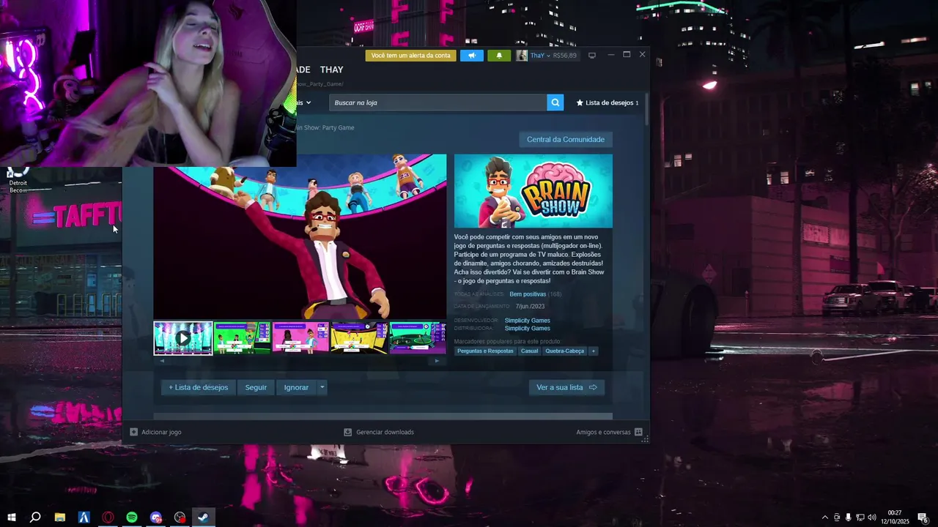Screen dimensions: 938x527
Task: Select the Casual tag
Action: point(529,351)
